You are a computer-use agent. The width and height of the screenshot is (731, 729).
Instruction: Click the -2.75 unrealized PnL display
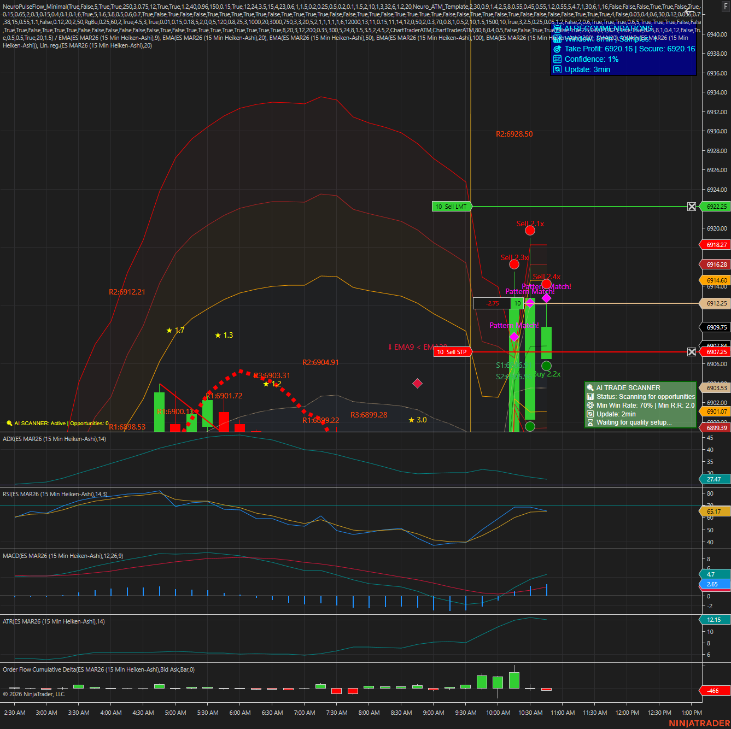492,303
